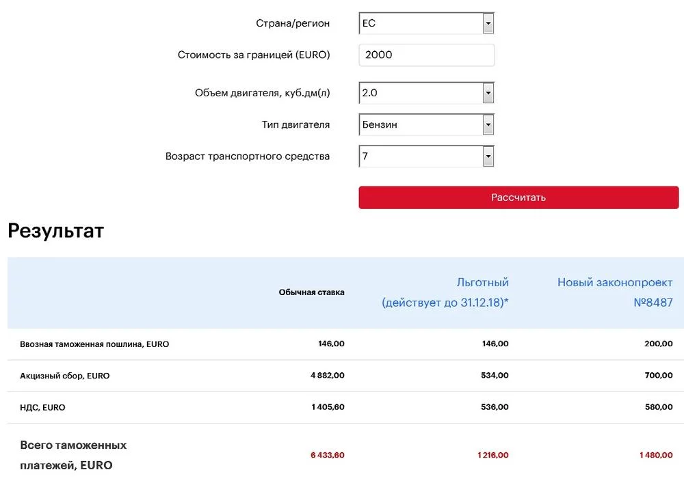Click the Результат heading

click(56, 231)
